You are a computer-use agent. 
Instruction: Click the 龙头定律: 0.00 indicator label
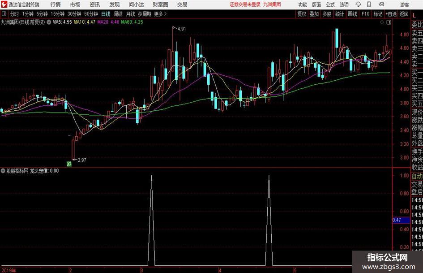coord(44,171)
